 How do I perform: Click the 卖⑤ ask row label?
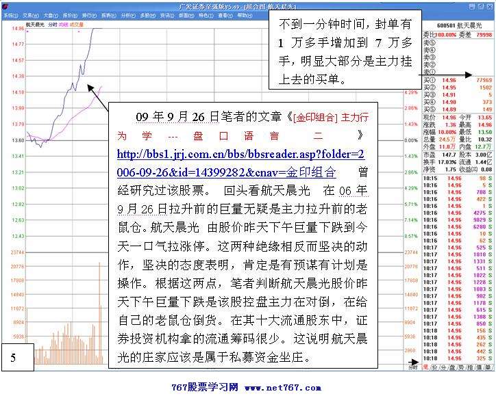coord(430,42)
